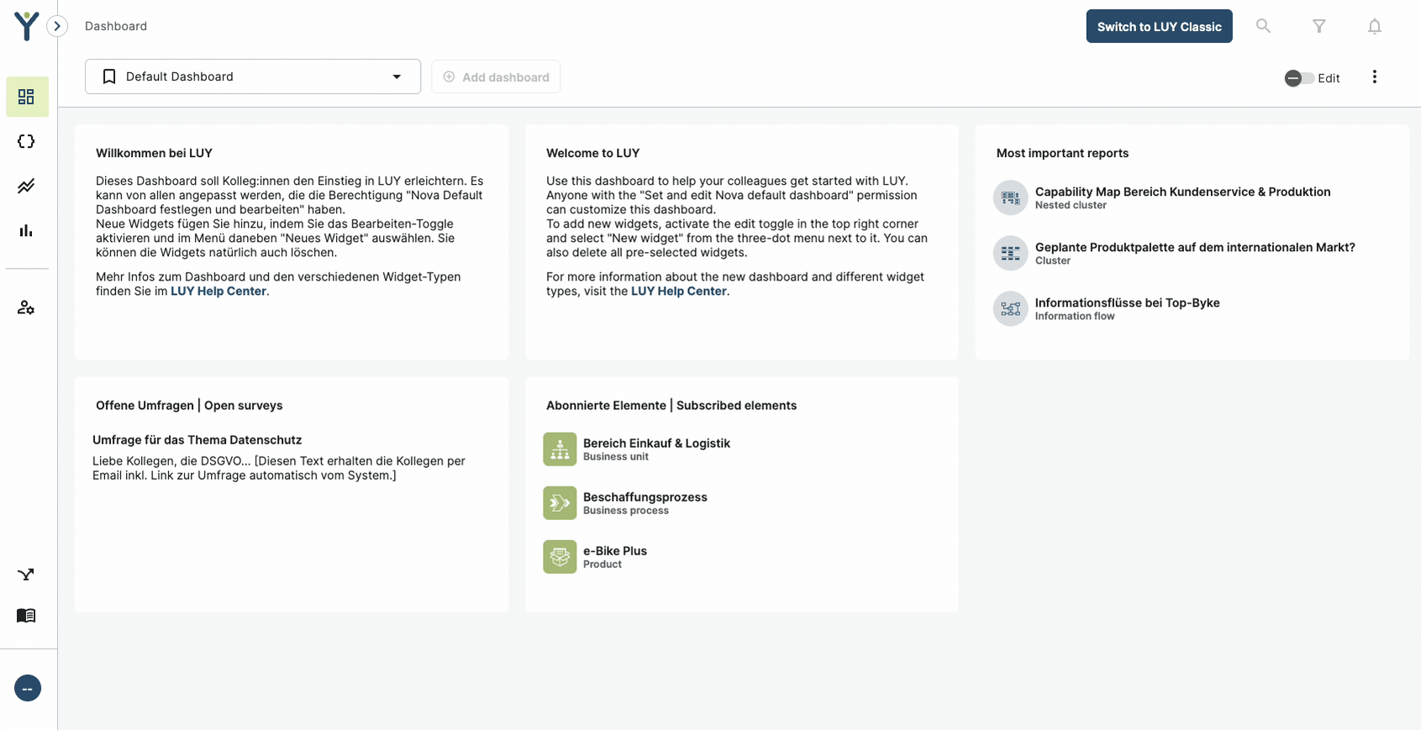Open user settings icon in sidebar
The height and width of the screenshot is (730, 1421).
tap(26, 307)
